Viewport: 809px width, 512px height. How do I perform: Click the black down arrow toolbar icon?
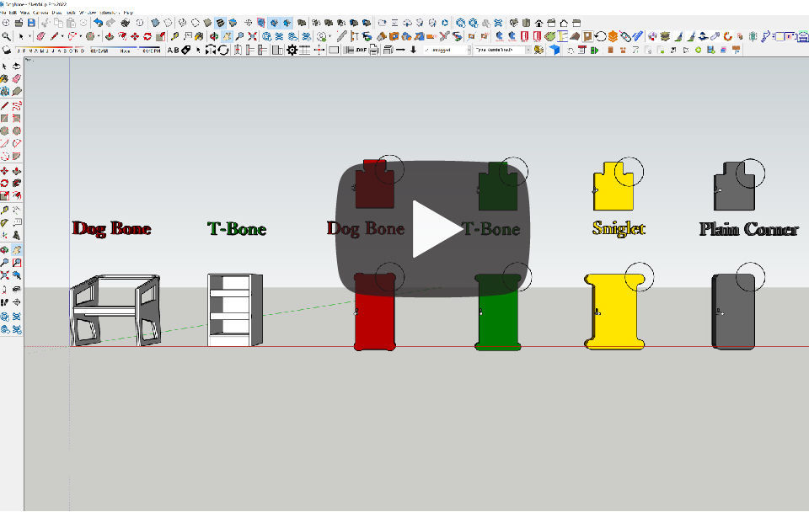413,50
